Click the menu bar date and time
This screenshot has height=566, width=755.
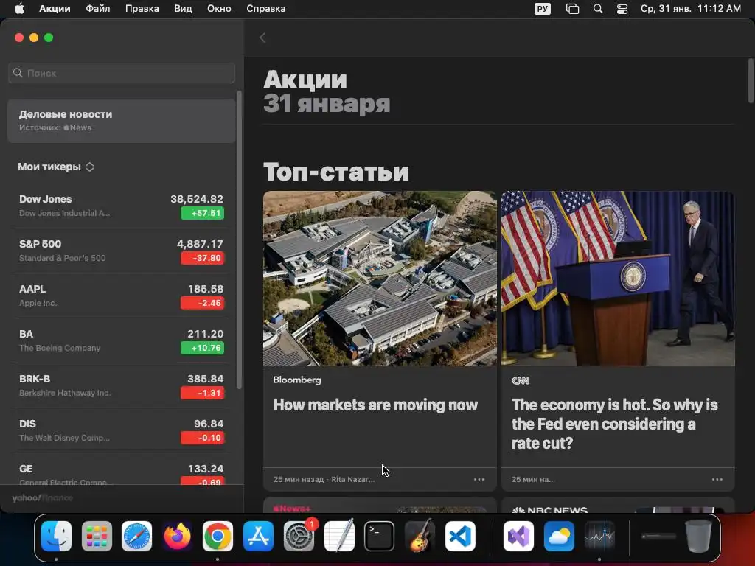(690, 9)
